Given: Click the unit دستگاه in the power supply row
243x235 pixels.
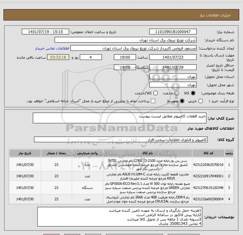Looking at the screenshot, I should pyautogui.click(x=87, y=188).
